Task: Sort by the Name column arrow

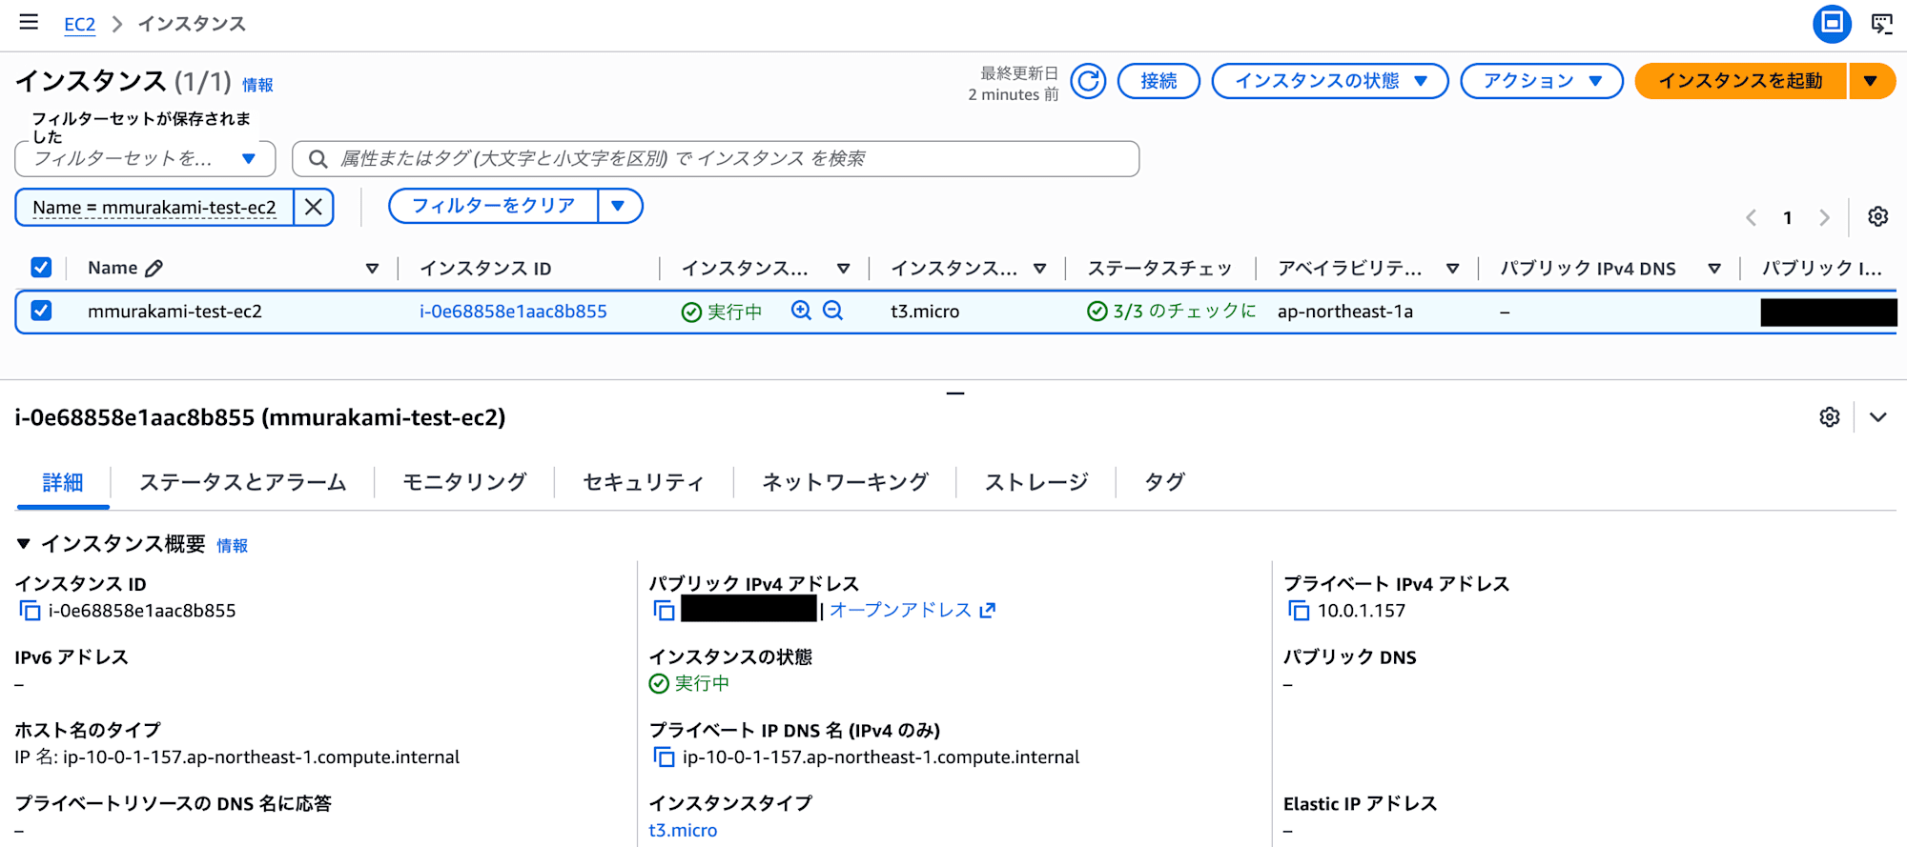Action: pos(373,269)
